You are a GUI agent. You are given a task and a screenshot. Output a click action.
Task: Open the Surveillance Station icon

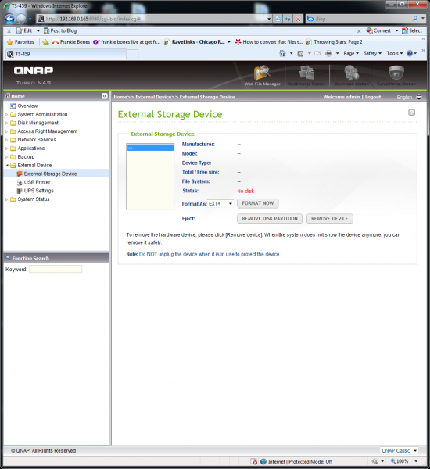[x=396, y=76]
